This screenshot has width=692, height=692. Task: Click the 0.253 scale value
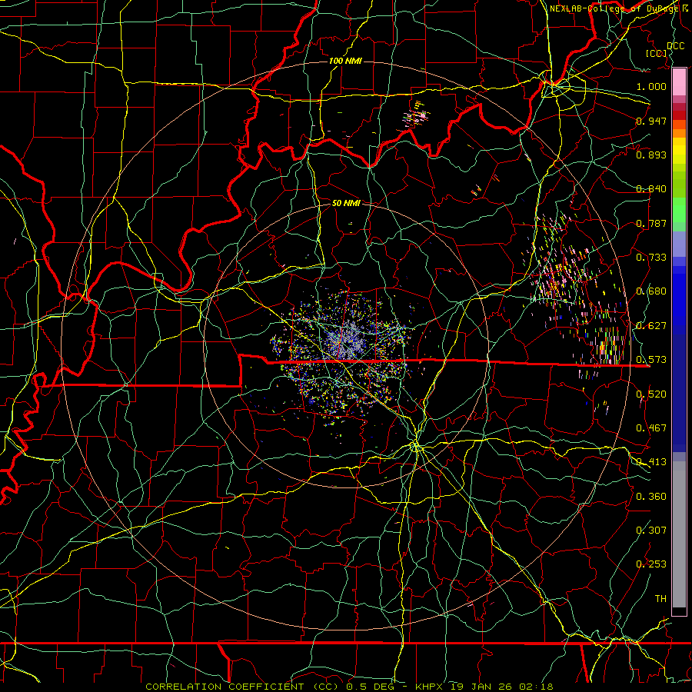[651, 564]
